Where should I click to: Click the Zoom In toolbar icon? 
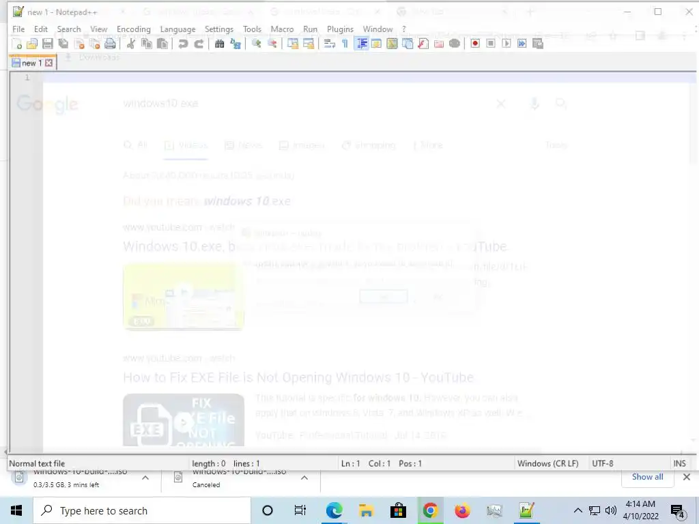257,44
